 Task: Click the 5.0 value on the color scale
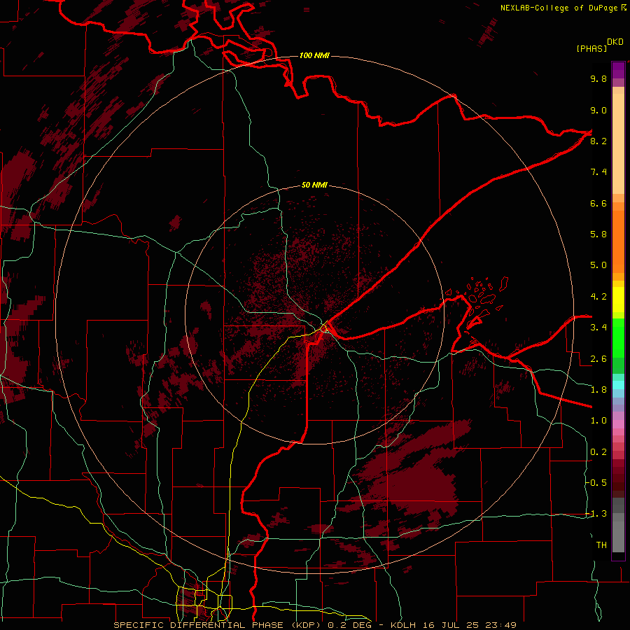[x=598, y=265]
